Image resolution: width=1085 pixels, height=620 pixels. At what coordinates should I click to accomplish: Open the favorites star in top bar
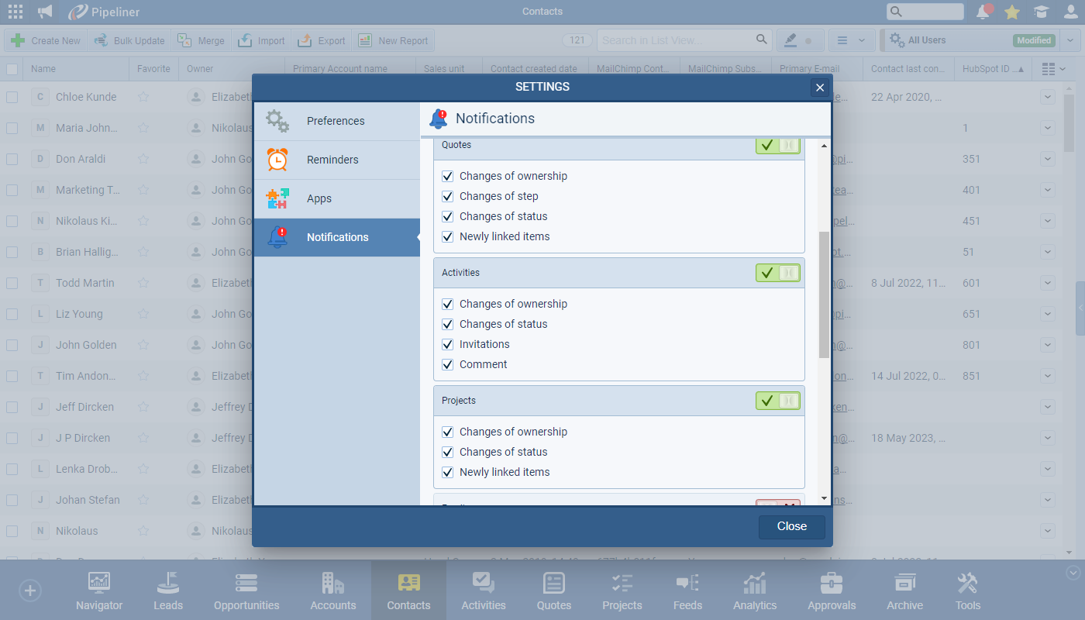(1012, 12)
